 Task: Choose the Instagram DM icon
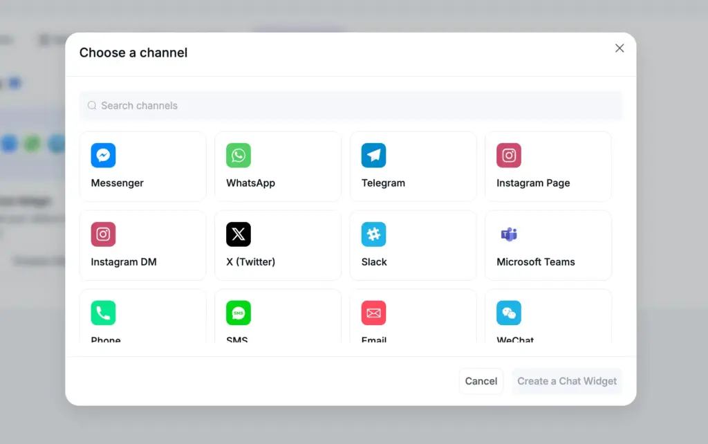[103, 234]
